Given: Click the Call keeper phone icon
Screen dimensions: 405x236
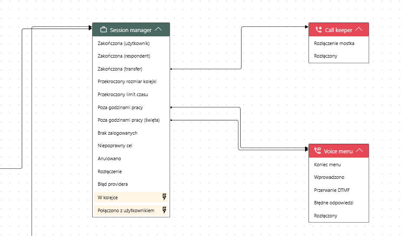Looking at the screenshot, I should [x=318, y=30].
